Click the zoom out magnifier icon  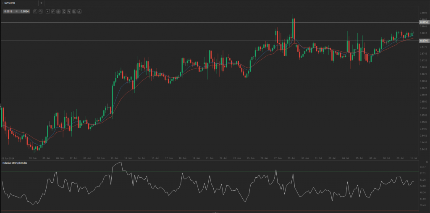tap(35, 11)
